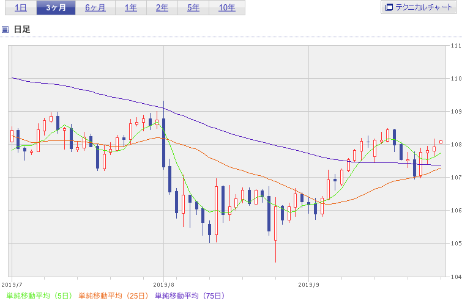Click the last red candlestick near 108
The height and width of the screenshot is (301, 462).
click(x=441, y=142)
